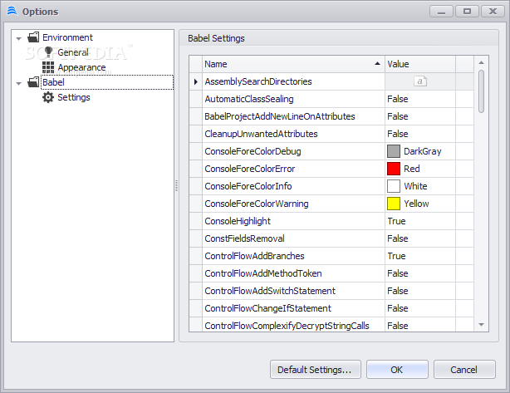
Task: Collapse the Environment tree node
Action: (19, 38)
